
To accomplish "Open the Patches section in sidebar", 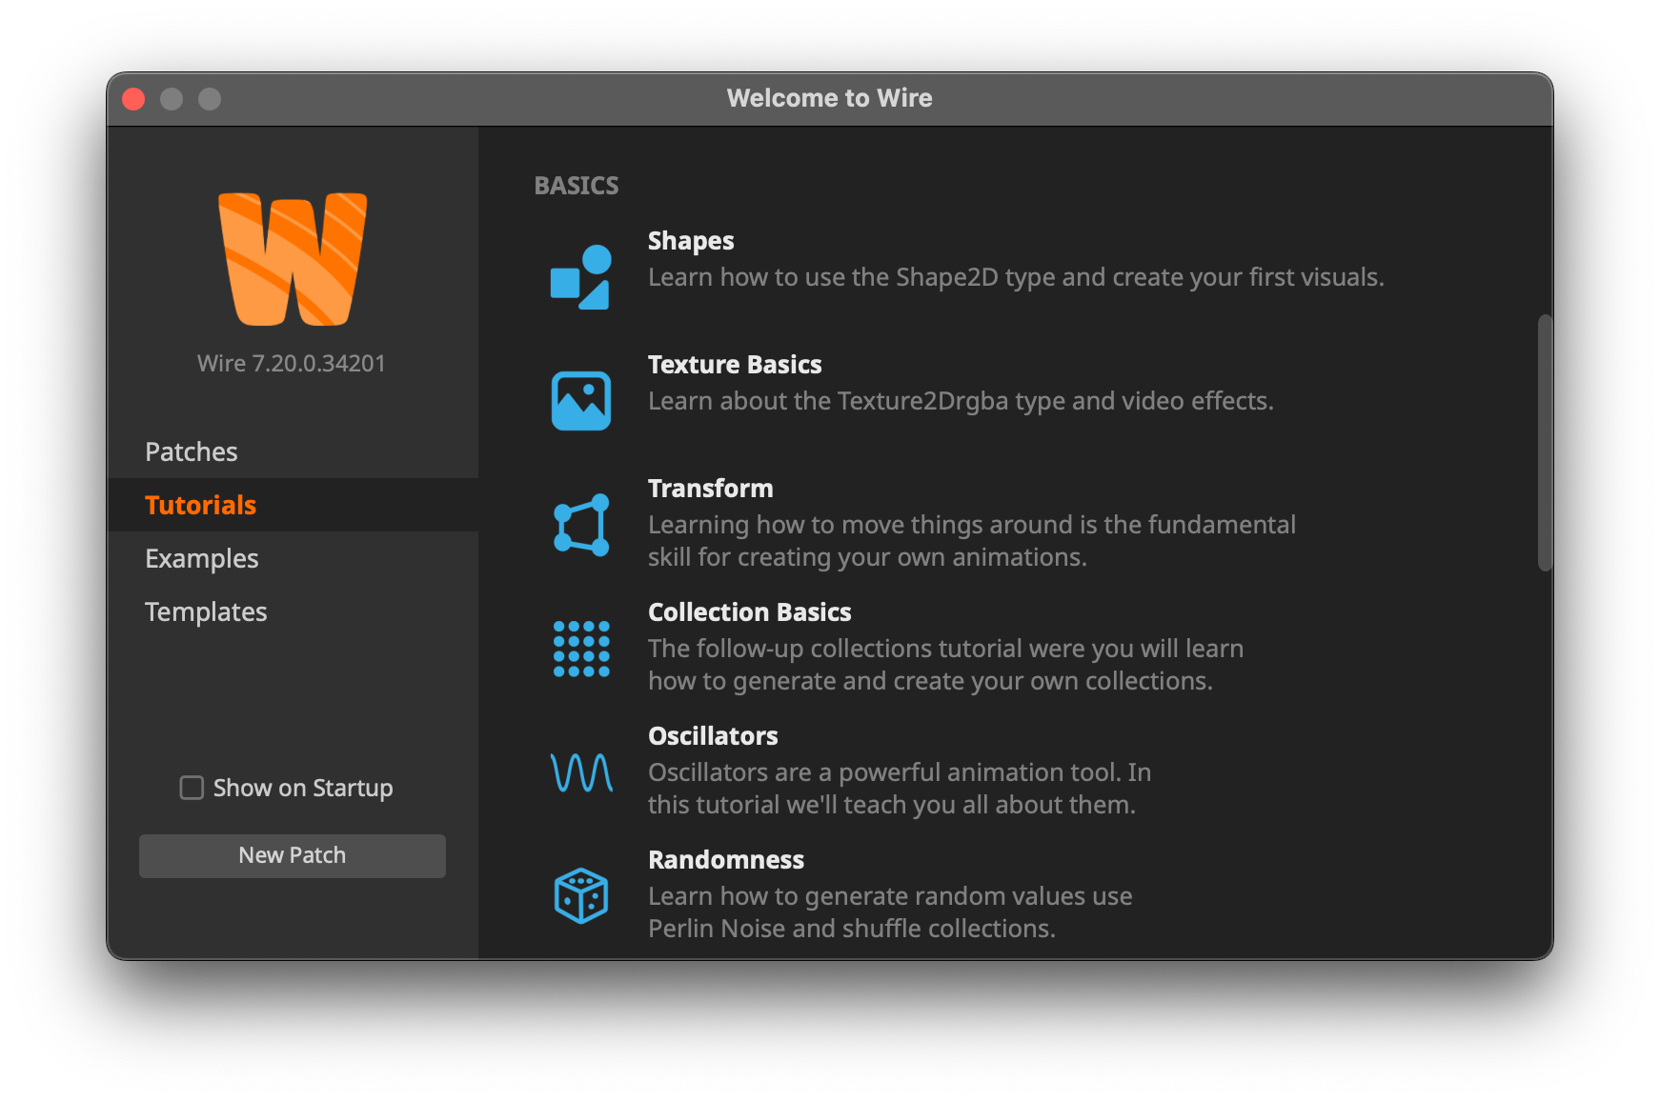I will point(192,451).
